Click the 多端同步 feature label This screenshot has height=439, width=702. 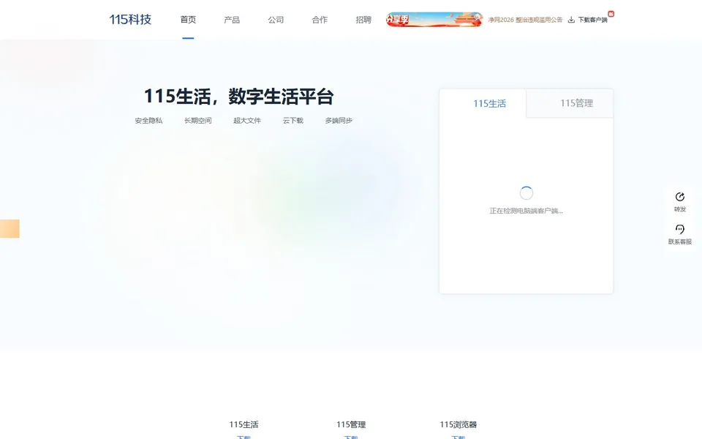(x=339, y=121)
